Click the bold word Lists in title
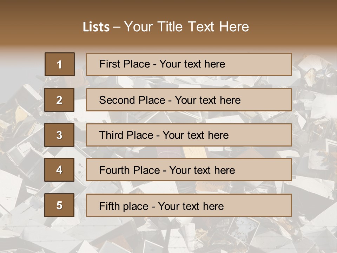 96,27
